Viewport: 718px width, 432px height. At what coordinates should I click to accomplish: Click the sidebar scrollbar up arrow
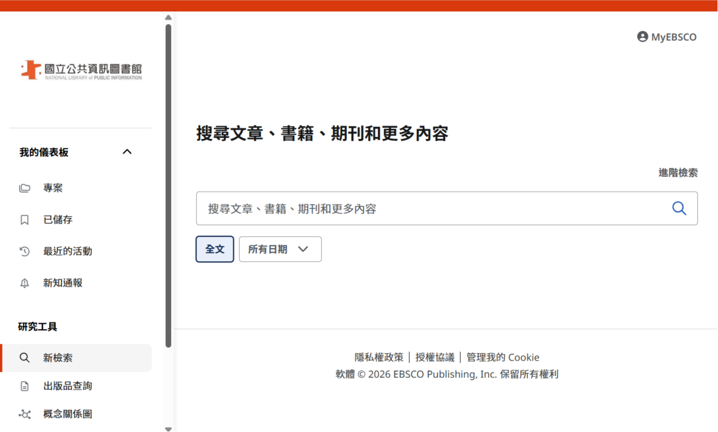(168, 17)
